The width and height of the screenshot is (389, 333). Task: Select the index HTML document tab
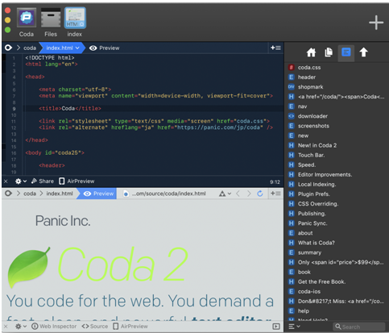(x=75, y=18)
